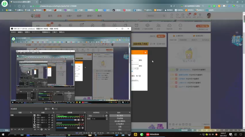The height and width of the screenshot is (137, 245).
Task: Open a new browser tab
Action: [x=41, y=2]
